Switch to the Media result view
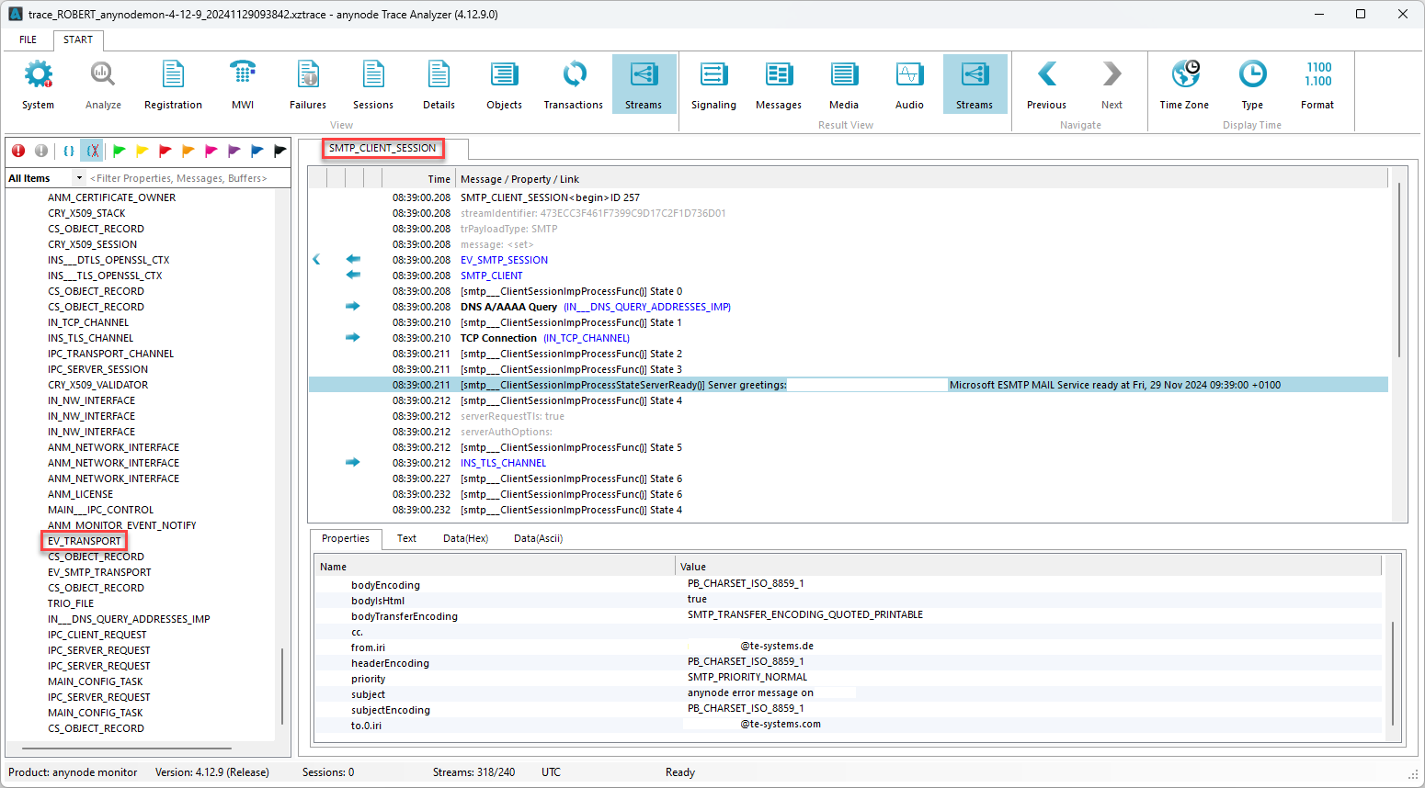The width and height of the screenshot is (1425, 788). (843, 83)
